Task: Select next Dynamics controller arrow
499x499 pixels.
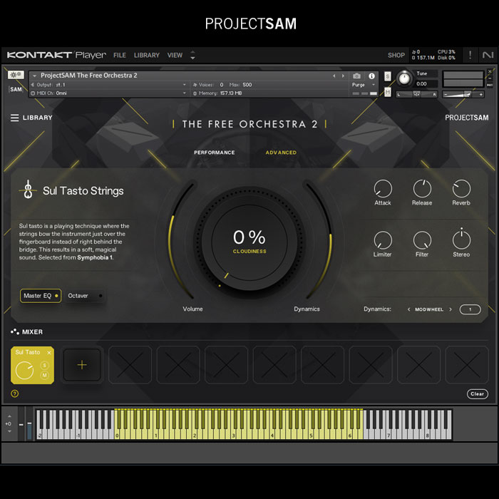Action: (x=451, y=309)
